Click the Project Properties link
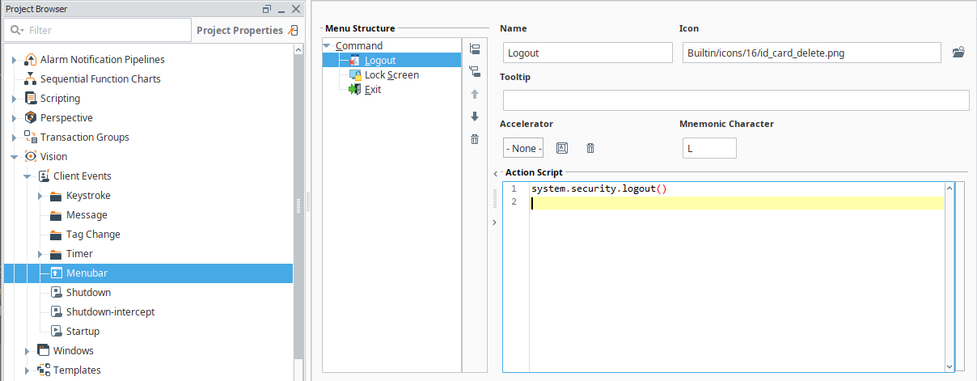977x381 pixels. (240, 30)
